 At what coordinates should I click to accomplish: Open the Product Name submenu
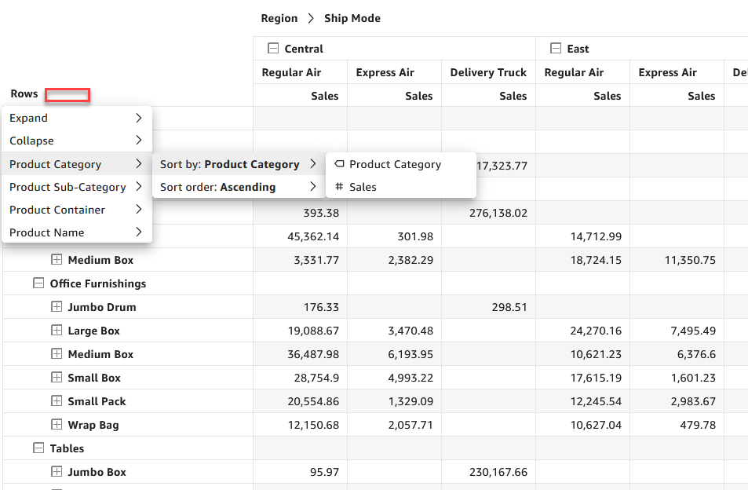[x=76, y=232]
